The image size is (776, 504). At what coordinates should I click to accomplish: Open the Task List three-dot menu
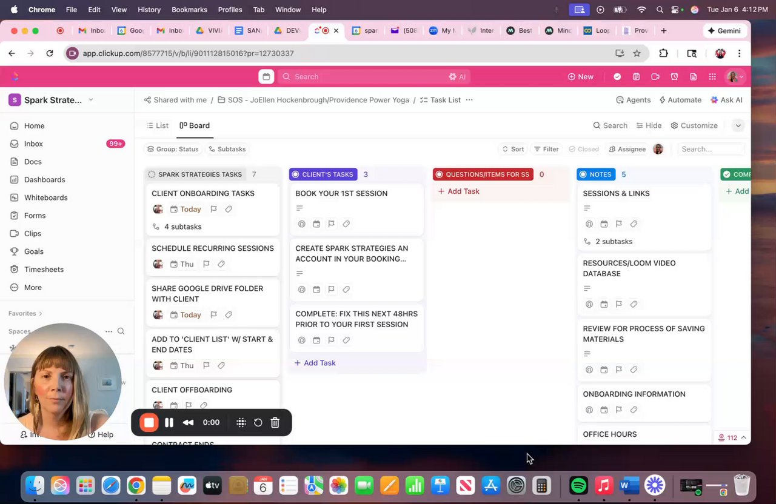tap(469, 100)
